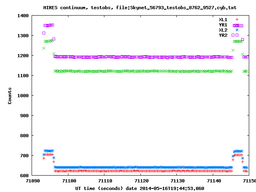Click the 900 y-axis tick label
Screen dimensions: 256x192
24,116
